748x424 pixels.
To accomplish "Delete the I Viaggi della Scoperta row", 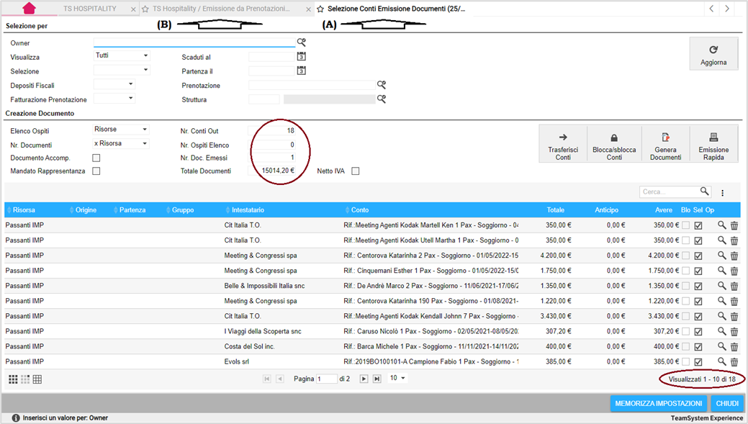I will (x=734, y=331).
